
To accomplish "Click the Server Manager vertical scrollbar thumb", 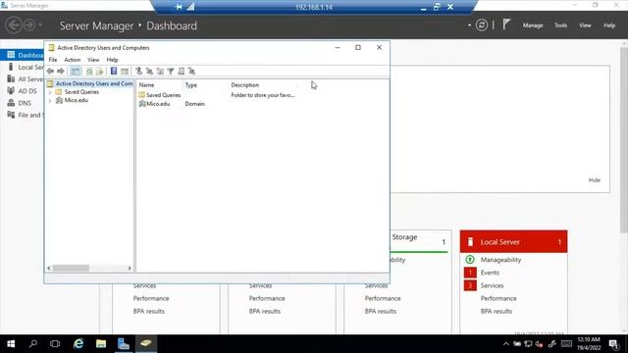I will click(624, 140).
